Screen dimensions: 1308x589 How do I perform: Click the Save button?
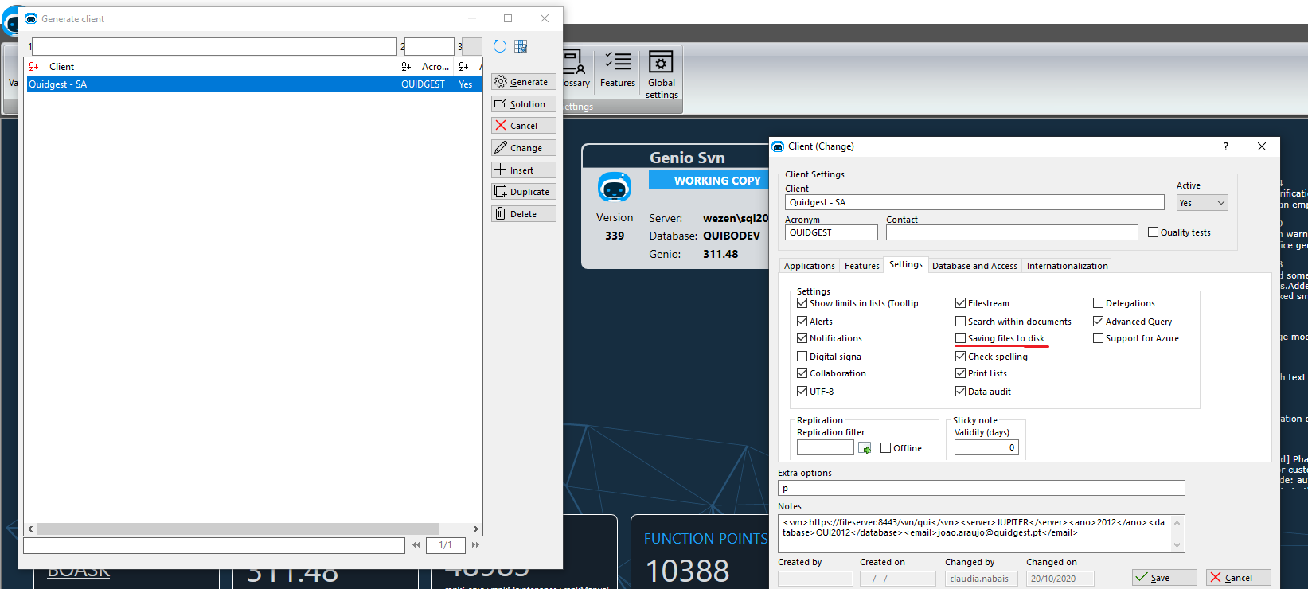click(x=1165, y=578)
